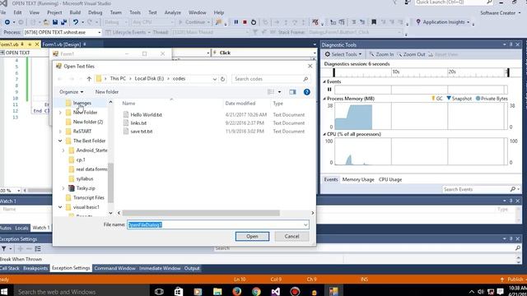Screen dimensions: 527x296
Task: Stop debugging with the red square
Action: tap(245, 22)
